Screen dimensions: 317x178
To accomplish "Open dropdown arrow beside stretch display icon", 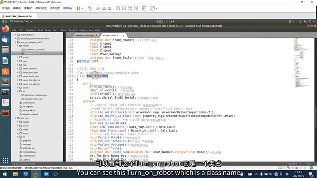I will pos(157,8).
